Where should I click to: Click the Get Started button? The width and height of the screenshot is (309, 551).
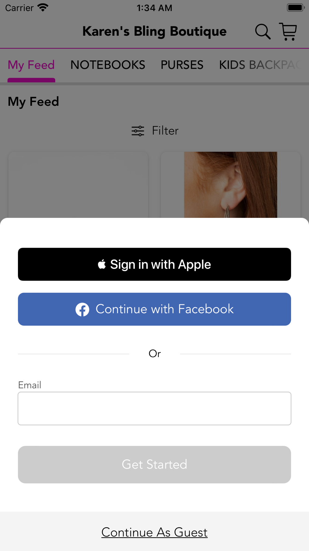click(154, 465)
